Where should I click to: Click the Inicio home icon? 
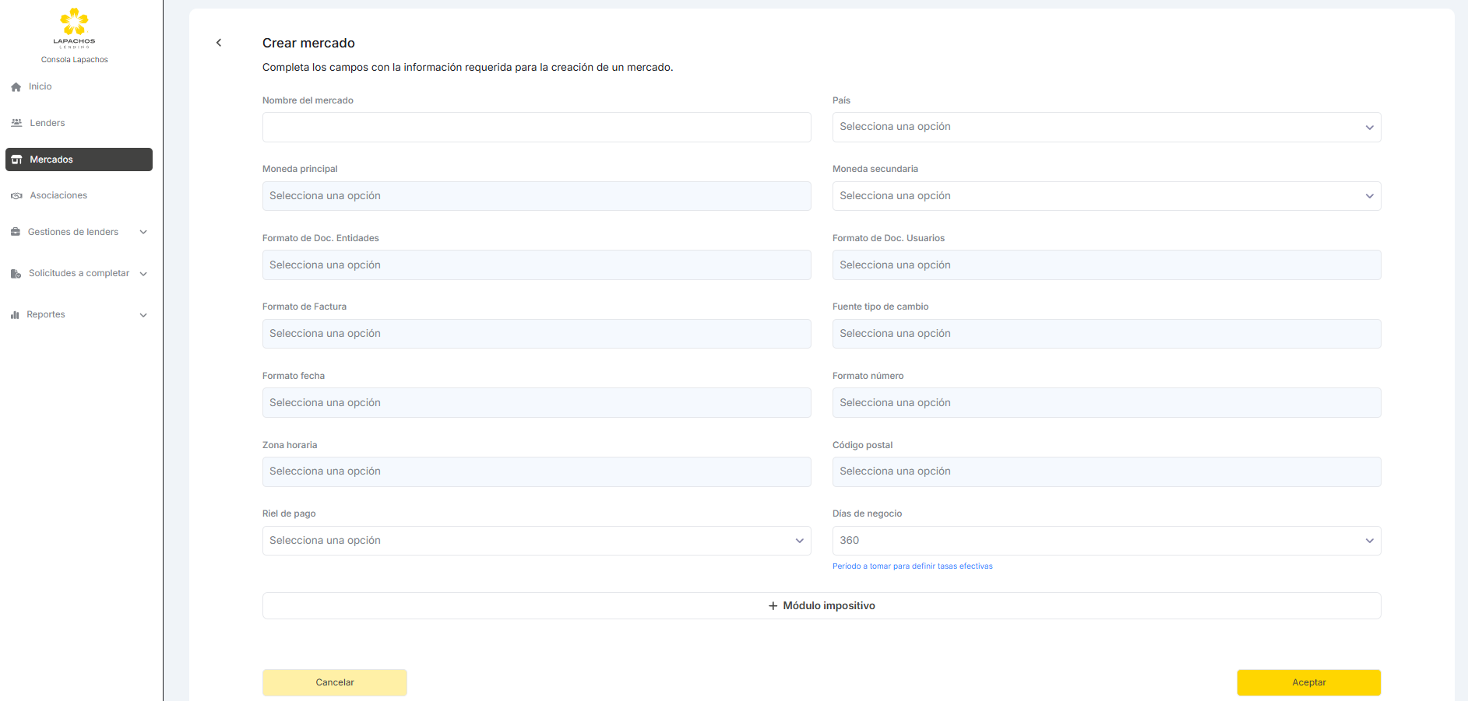click(16, 87)
